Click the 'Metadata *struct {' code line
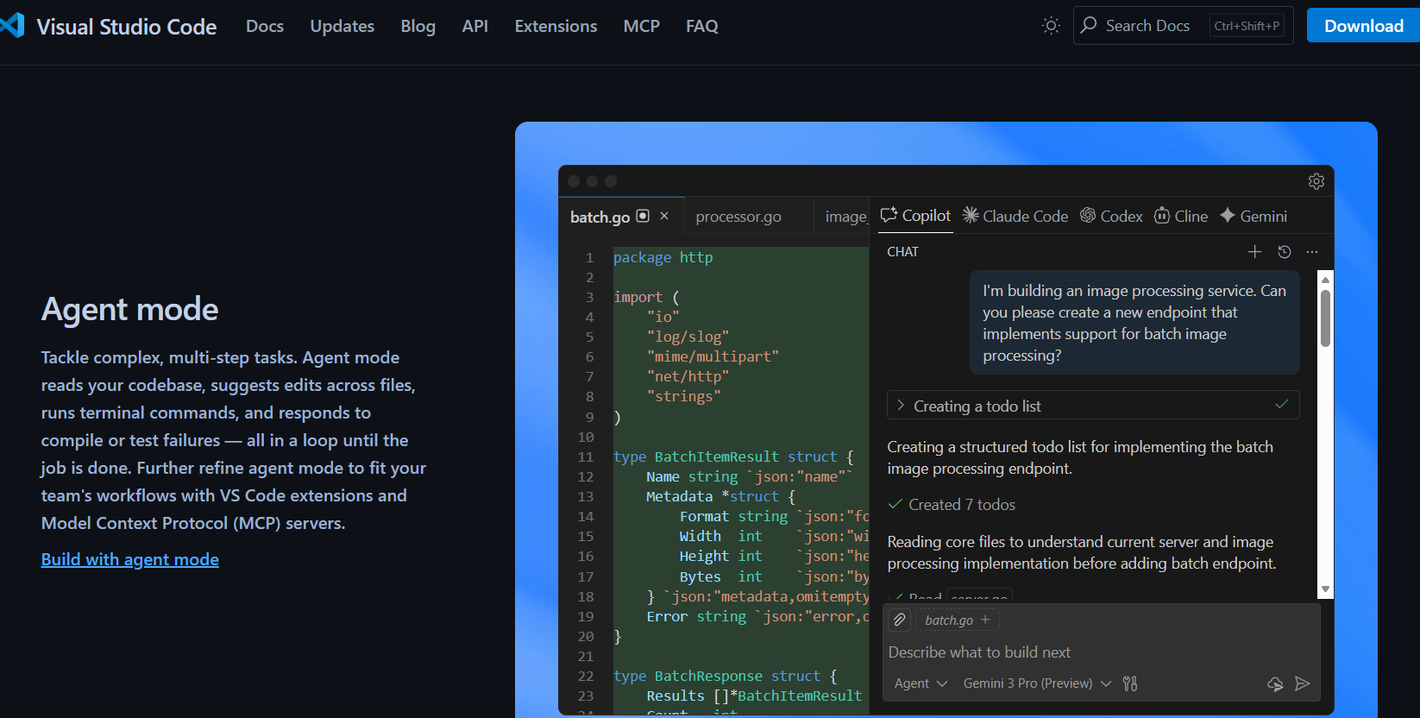The width and height of the screenshot is (1420, 718). [x=720, y=496]
